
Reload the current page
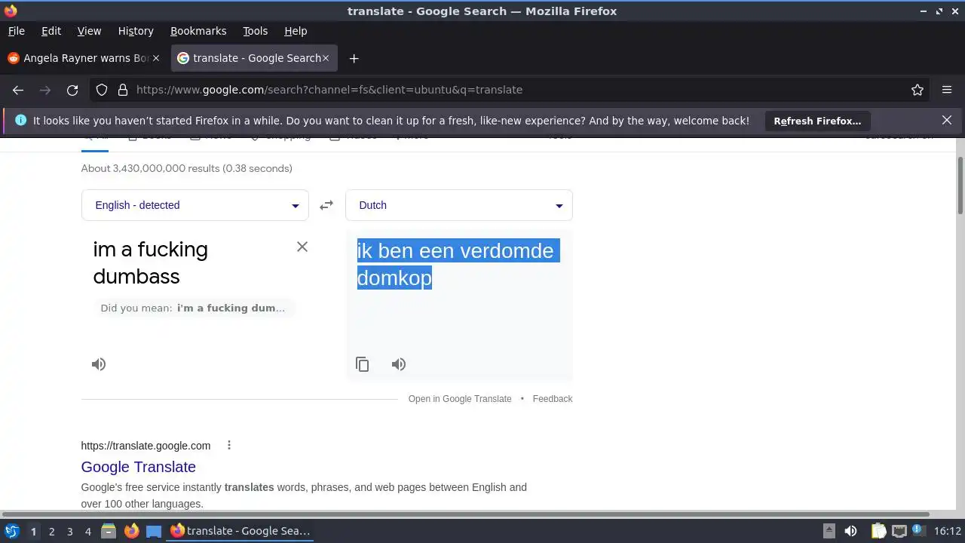[72, 90]
